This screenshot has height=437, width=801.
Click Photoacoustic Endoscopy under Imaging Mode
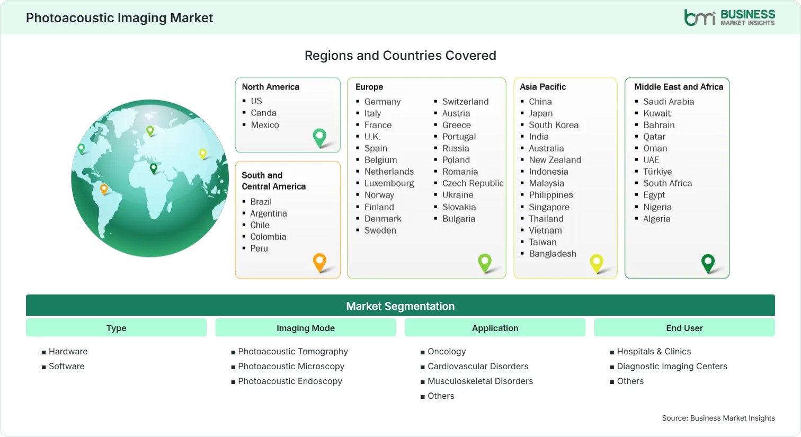290,381
